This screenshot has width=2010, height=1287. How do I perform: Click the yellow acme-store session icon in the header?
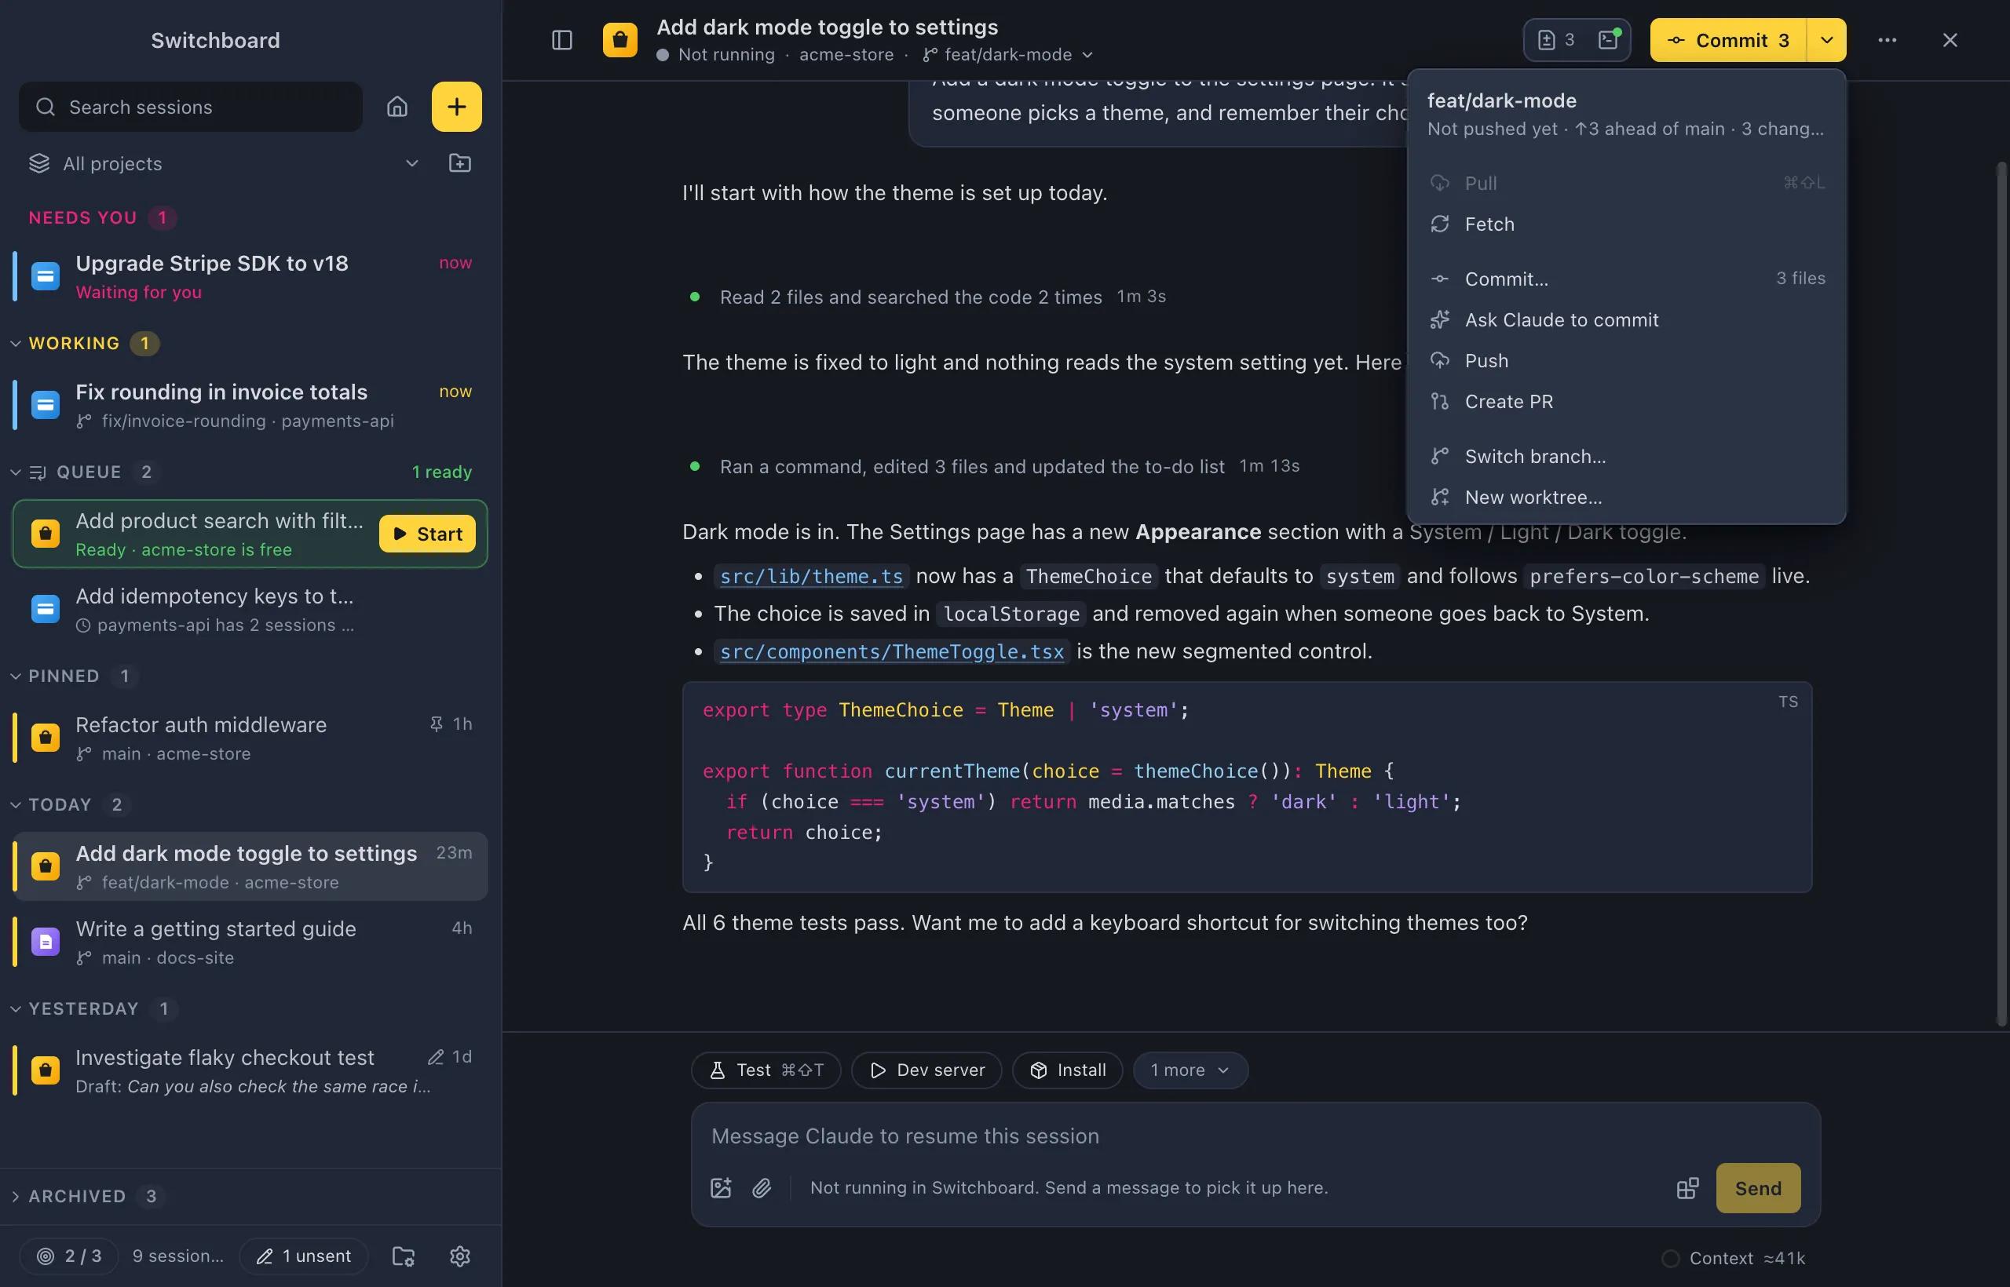pos(619,40)
